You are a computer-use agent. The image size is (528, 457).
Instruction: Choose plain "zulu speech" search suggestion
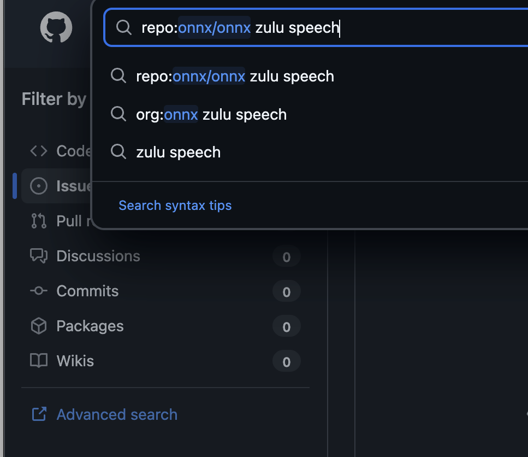[179, 152]
